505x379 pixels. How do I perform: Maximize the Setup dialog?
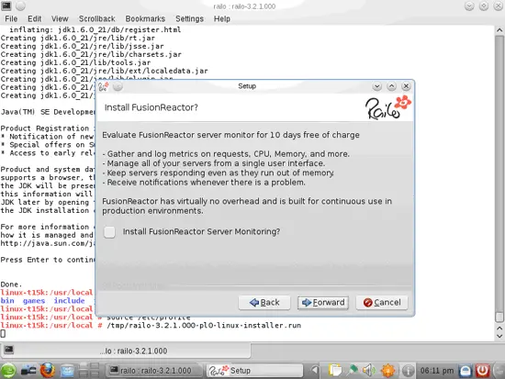[x=392, y=86]
